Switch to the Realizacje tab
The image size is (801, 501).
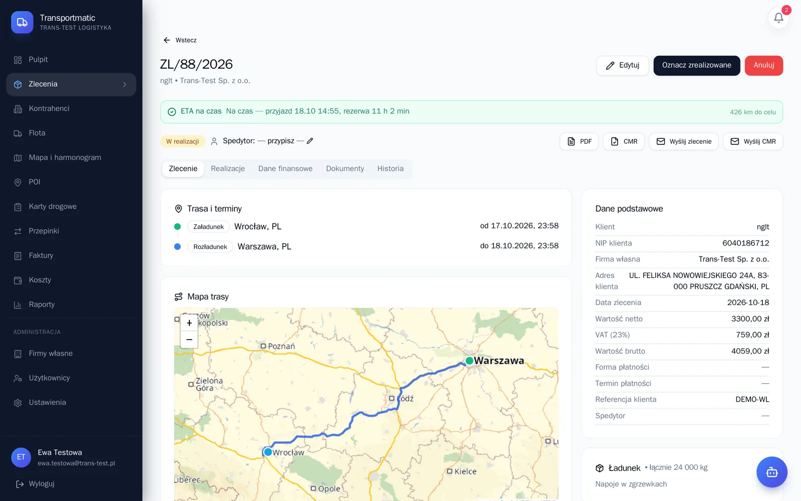[228, 169]
